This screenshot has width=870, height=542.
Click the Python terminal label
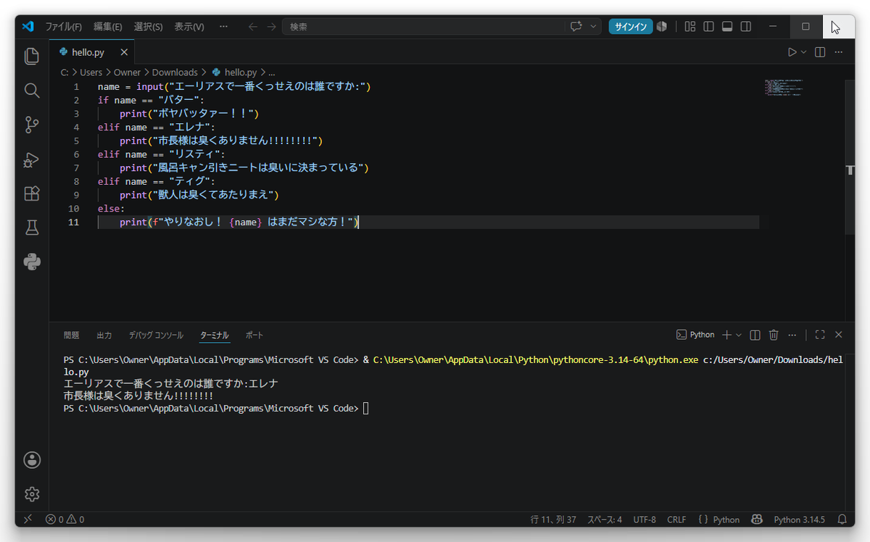pyautogui.click(x=696, y=335)
